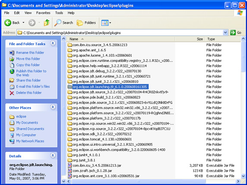Screen dimensions: 247x185
Task: Open the Views icon dropdown
Action: [106, 23]
